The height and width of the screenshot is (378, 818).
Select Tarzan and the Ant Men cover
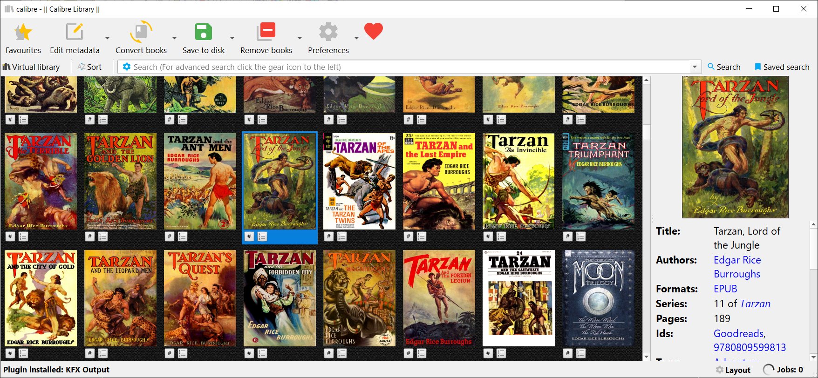tap(200, 182)
